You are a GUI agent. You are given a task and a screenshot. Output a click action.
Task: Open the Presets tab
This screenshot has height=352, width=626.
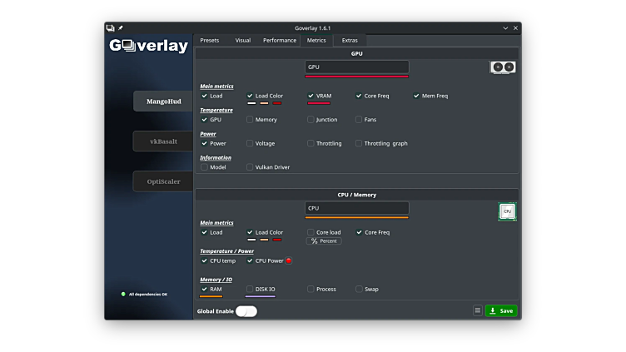(x=210, y=40)
